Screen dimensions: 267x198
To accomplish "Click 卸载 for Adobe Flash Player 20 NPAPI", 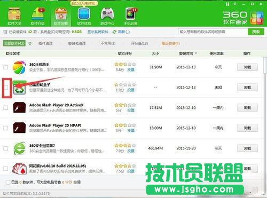I will 247,128.
